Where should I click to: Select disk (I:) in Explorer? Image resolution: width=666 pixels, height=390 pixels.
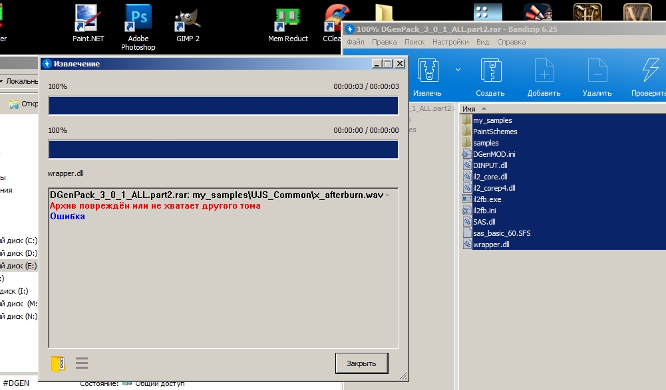(x=14, y=291)
